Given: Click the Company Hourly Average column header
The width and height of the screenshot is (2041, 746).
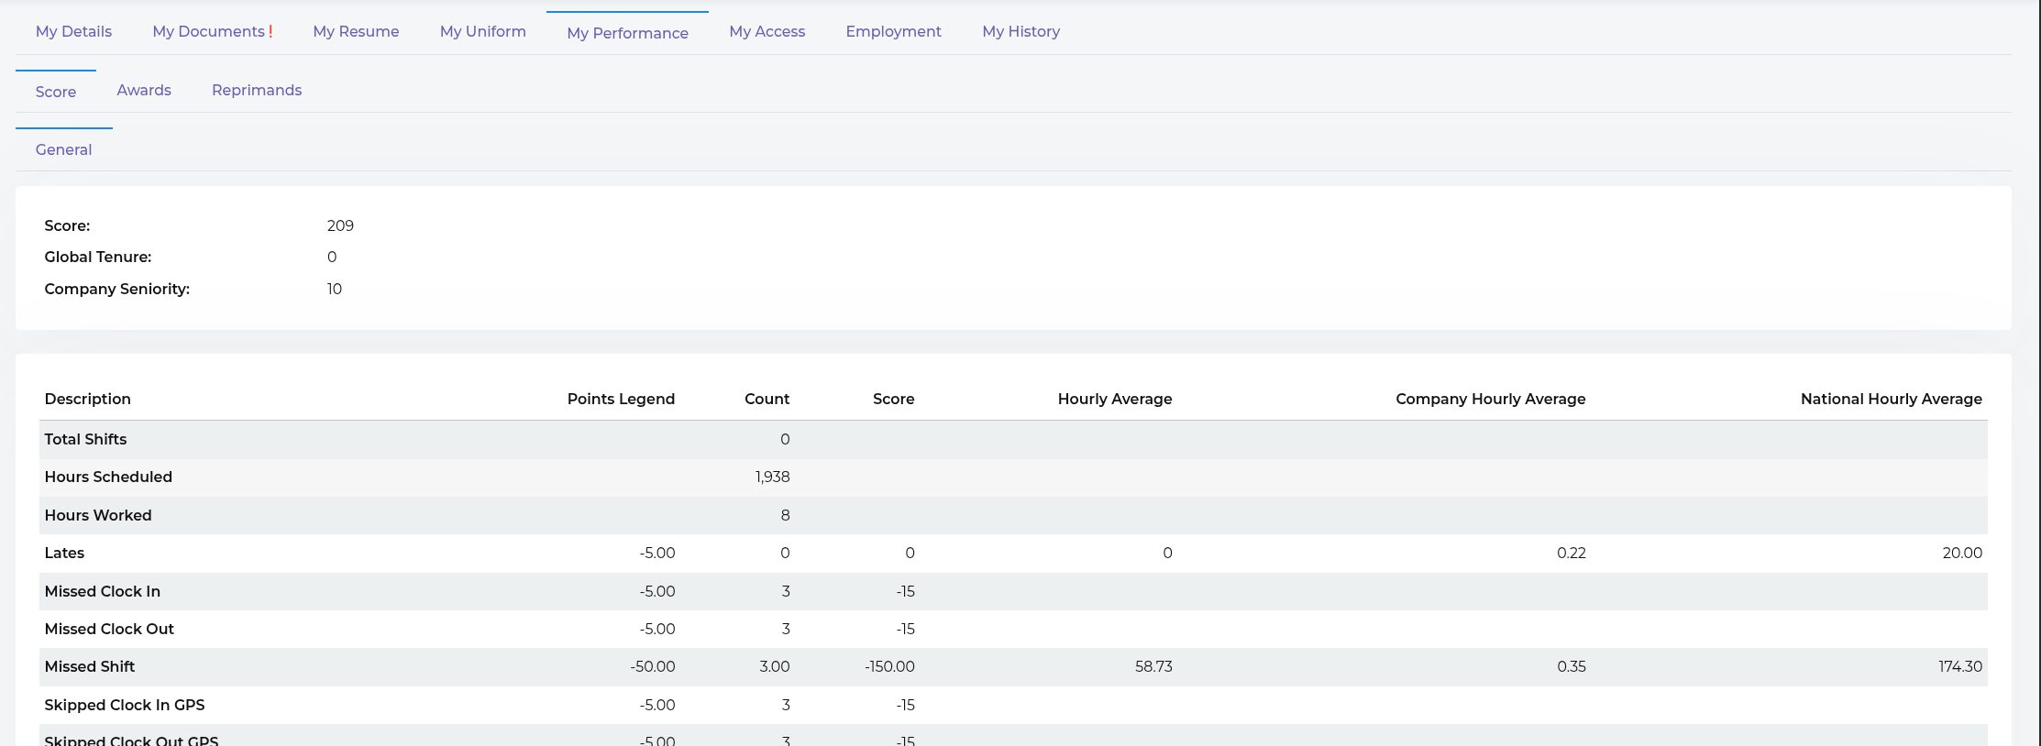Looking at the screenshot, I should [1491, 399].
